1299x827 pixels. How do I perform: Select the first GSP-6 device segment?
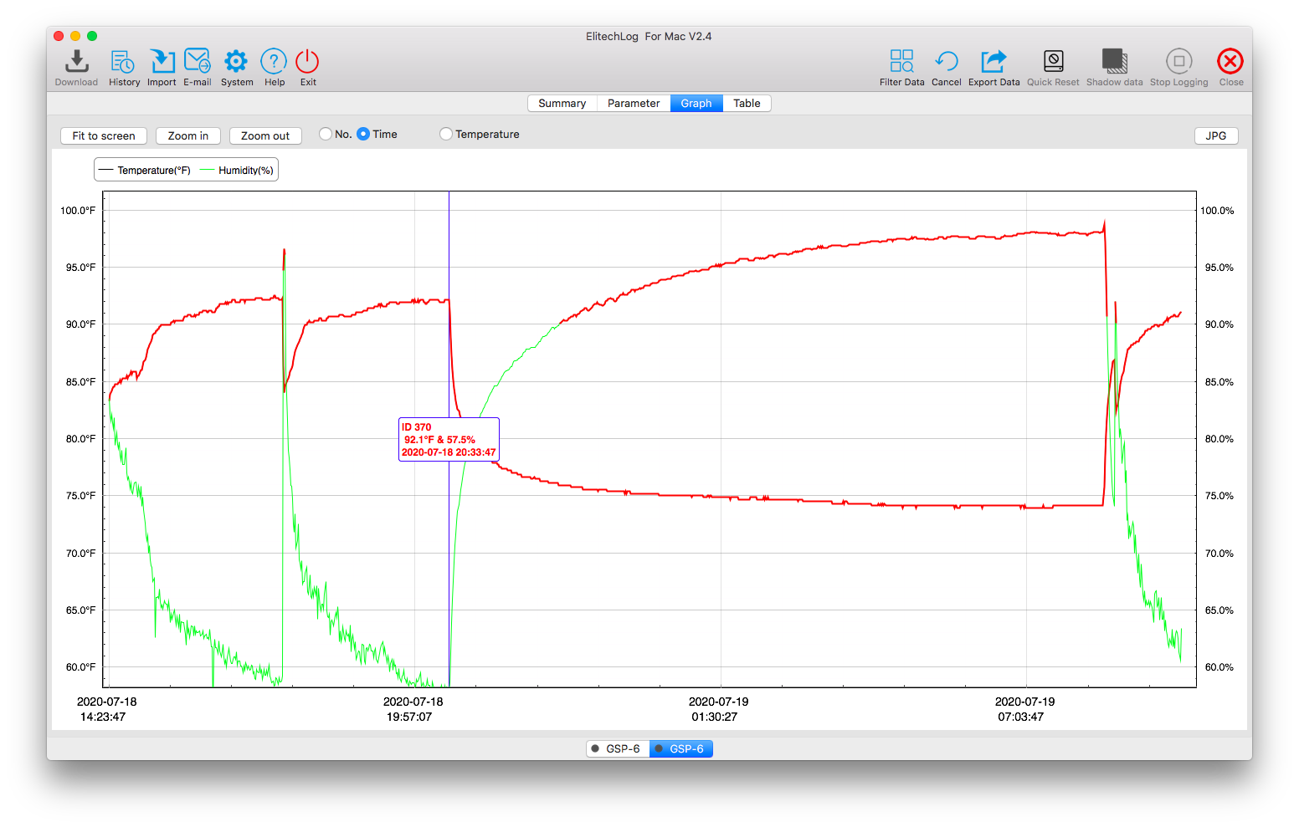tap(618, 748)
